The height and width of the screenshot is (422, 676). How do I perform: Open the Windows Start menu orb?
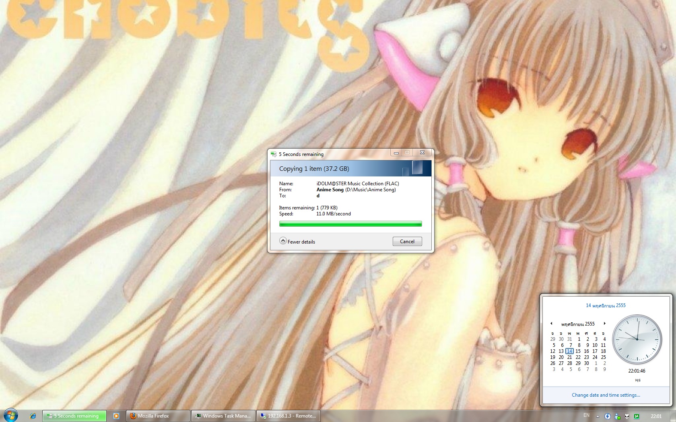[x=11, y=416]
